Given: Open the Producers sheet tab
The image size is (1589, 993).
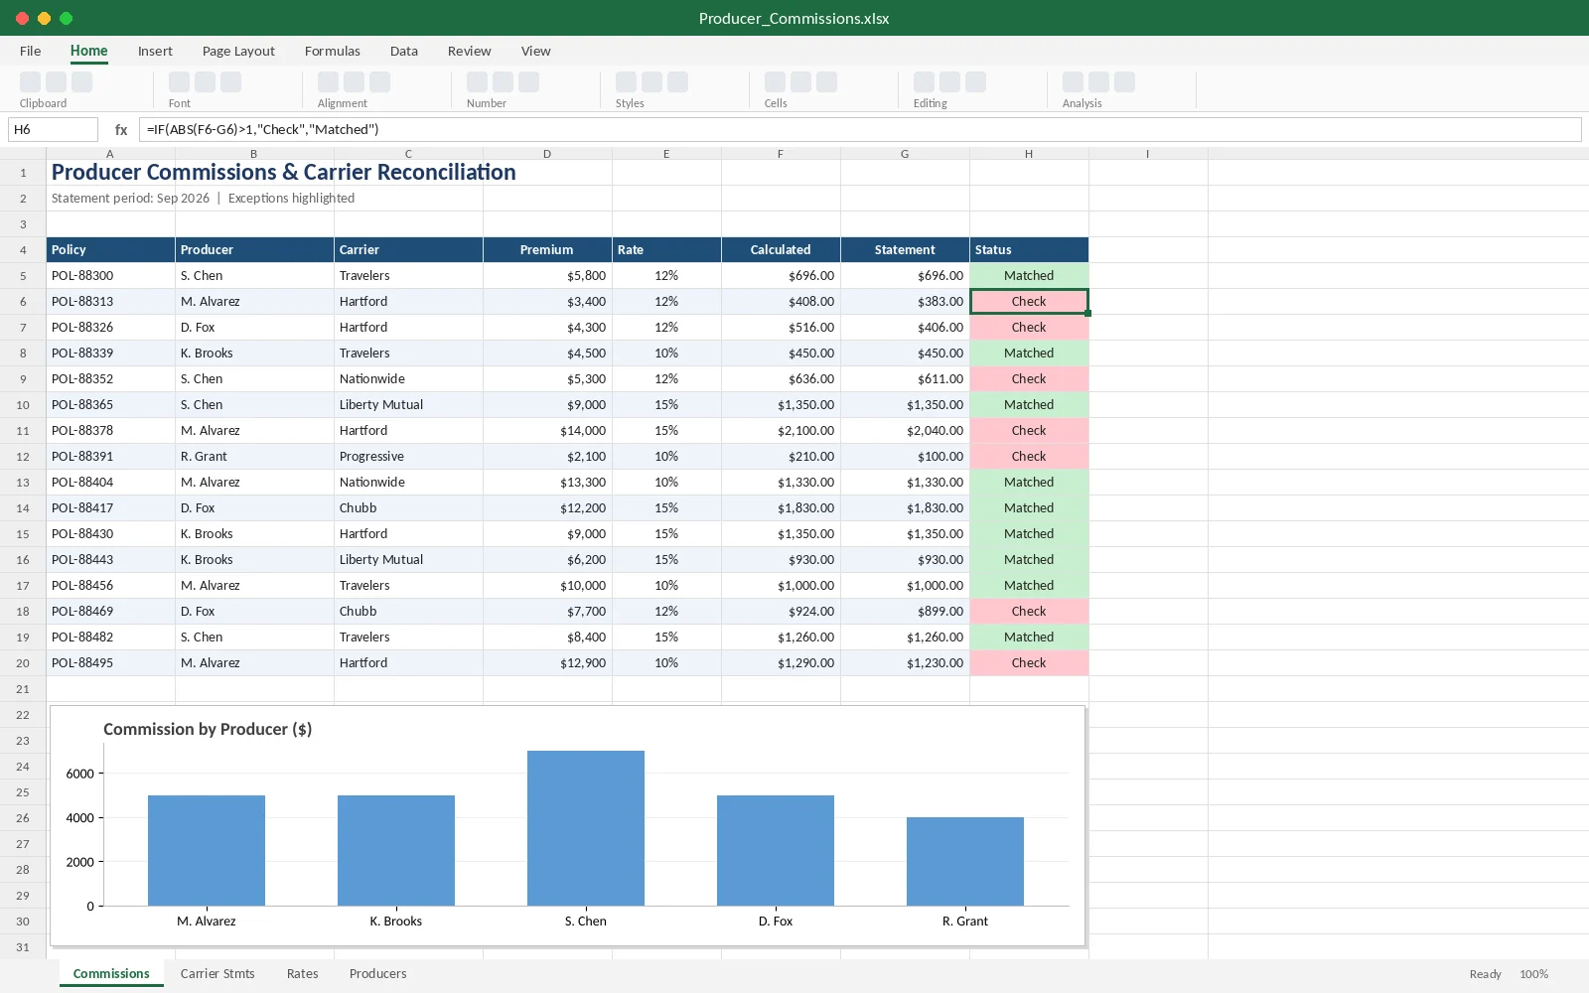Looking at the screenshot, I should [378, 973].
